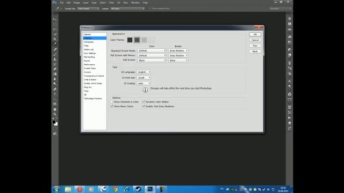
Task: Choose the darkest color theme swatch
Action: [x=130, y=40]
